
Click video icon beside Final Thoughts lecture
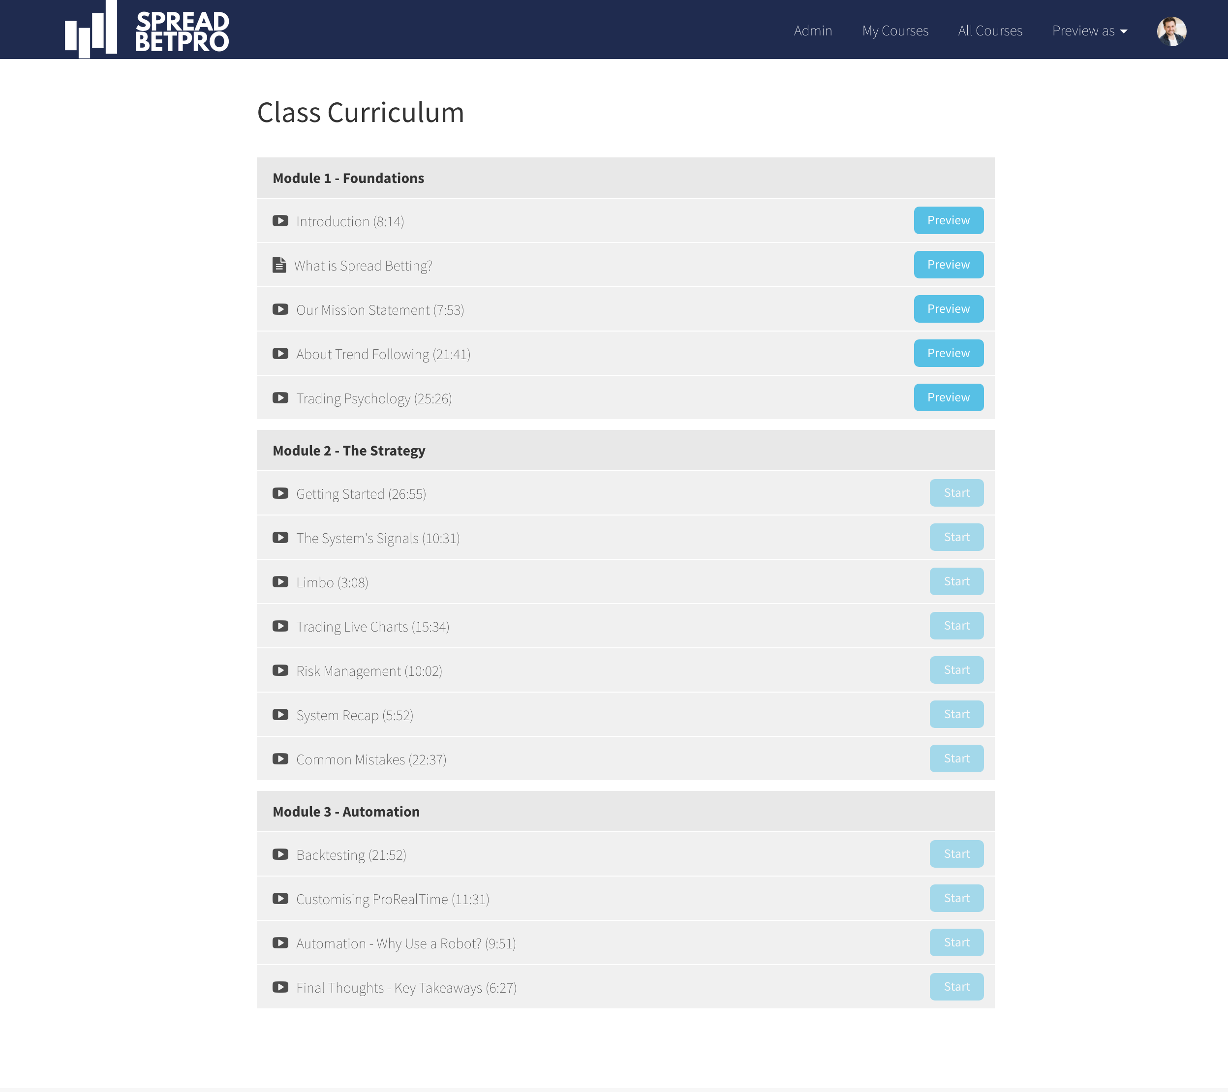point(280,987)
